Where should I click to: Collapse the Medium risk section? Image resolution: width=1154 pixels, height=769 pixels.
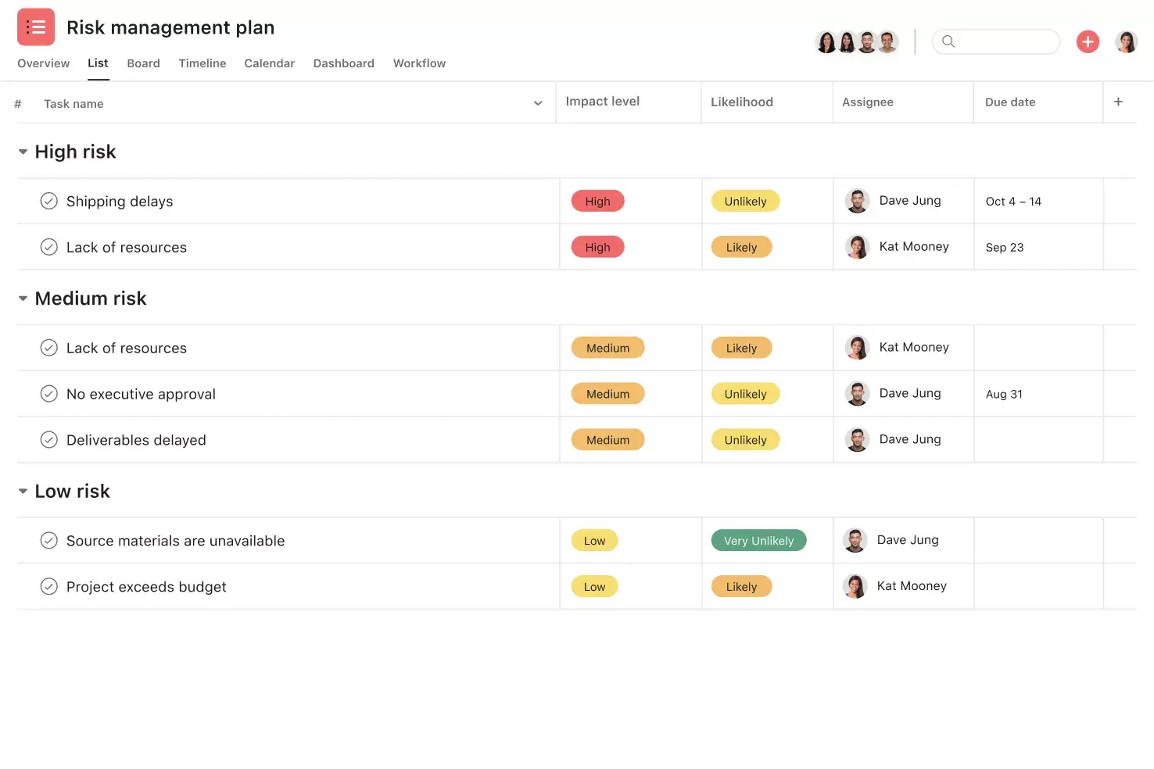[23, 299]
